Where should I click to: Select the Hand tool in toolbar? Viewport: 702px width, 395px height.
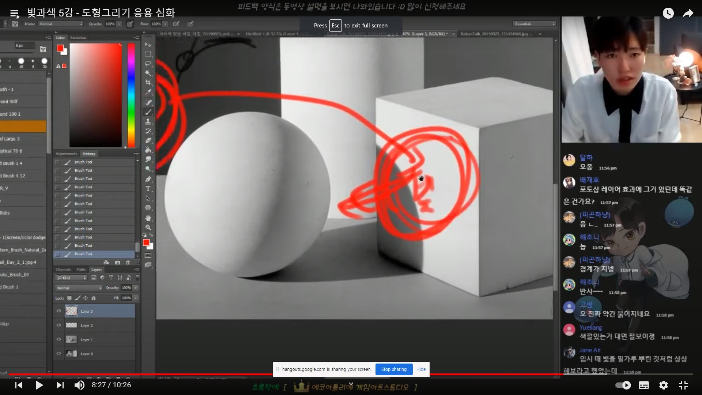click(148, 218)
